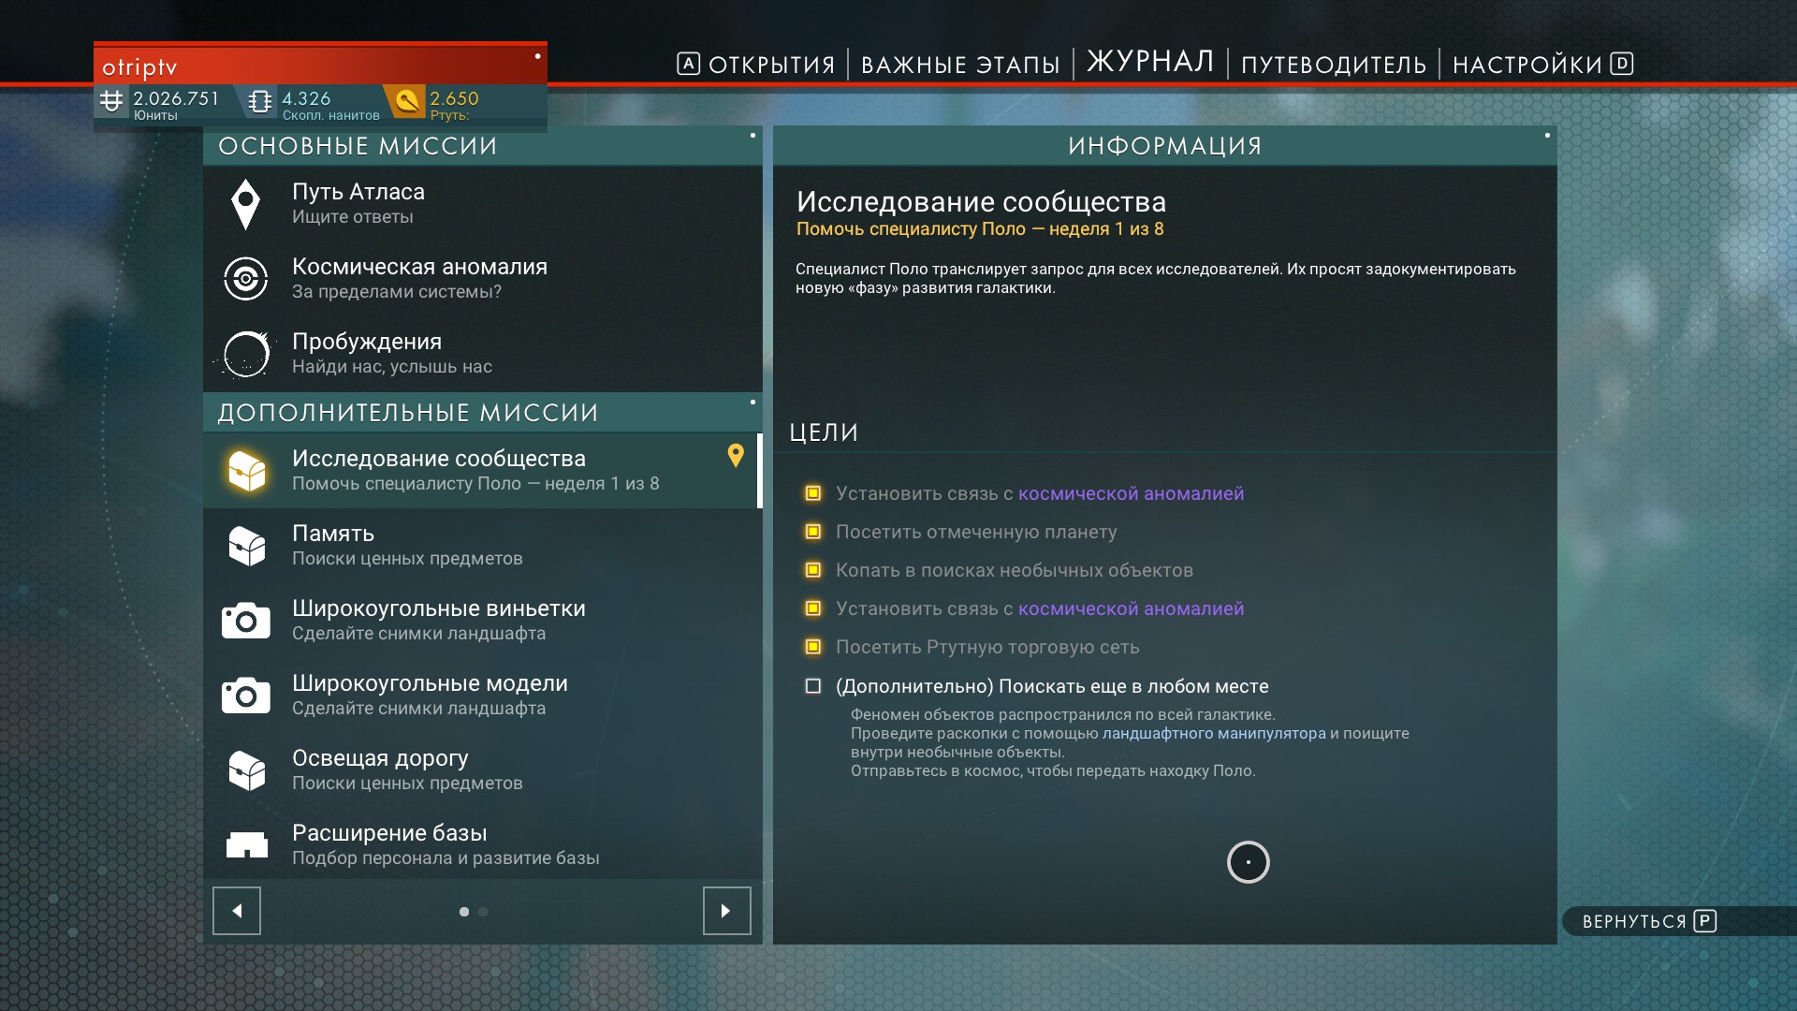The height and width of the screenshot is (1011, 1797).
Task: Click unchecked box for Поискать еще в любом месте
Action: 813,686
